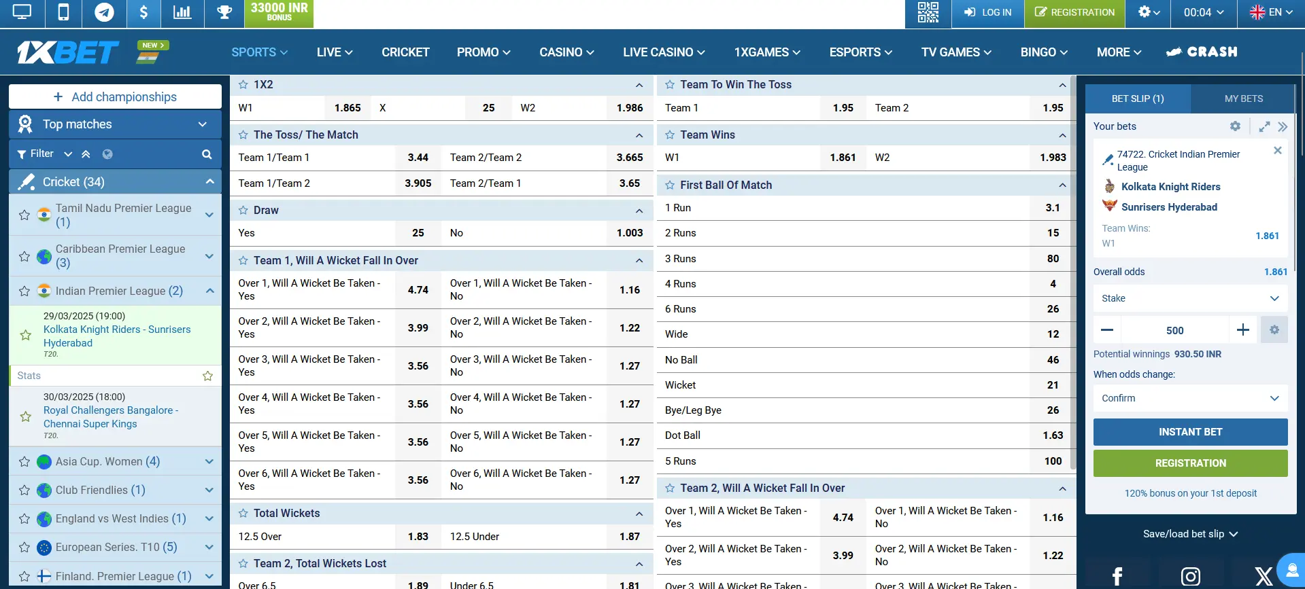The image size is (1305, 589).
Task: Open the trophy results icon
Action: click(224, 12)
